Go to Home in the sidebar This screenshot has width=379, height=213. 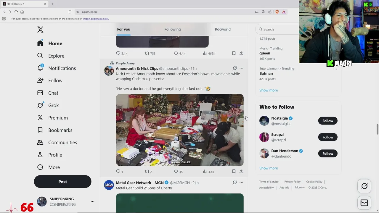point(50,43)
